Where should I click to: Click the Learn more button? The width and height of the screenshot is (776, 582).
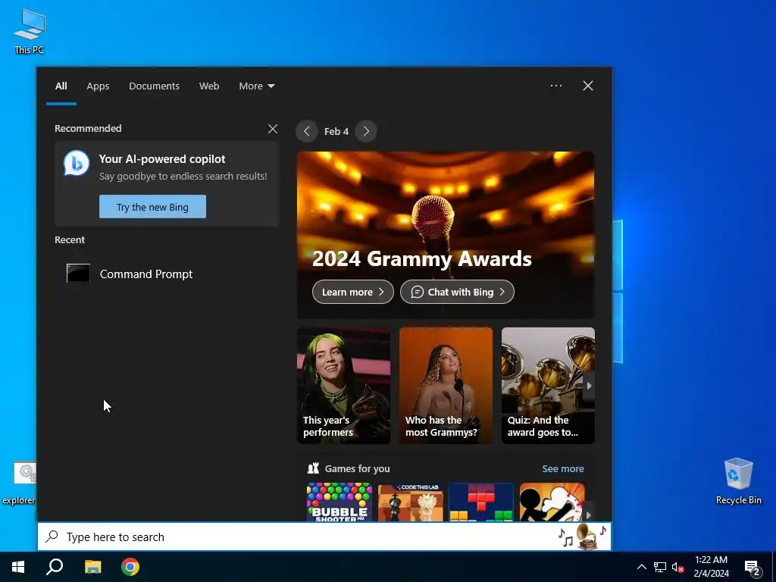tap(353, 292)
